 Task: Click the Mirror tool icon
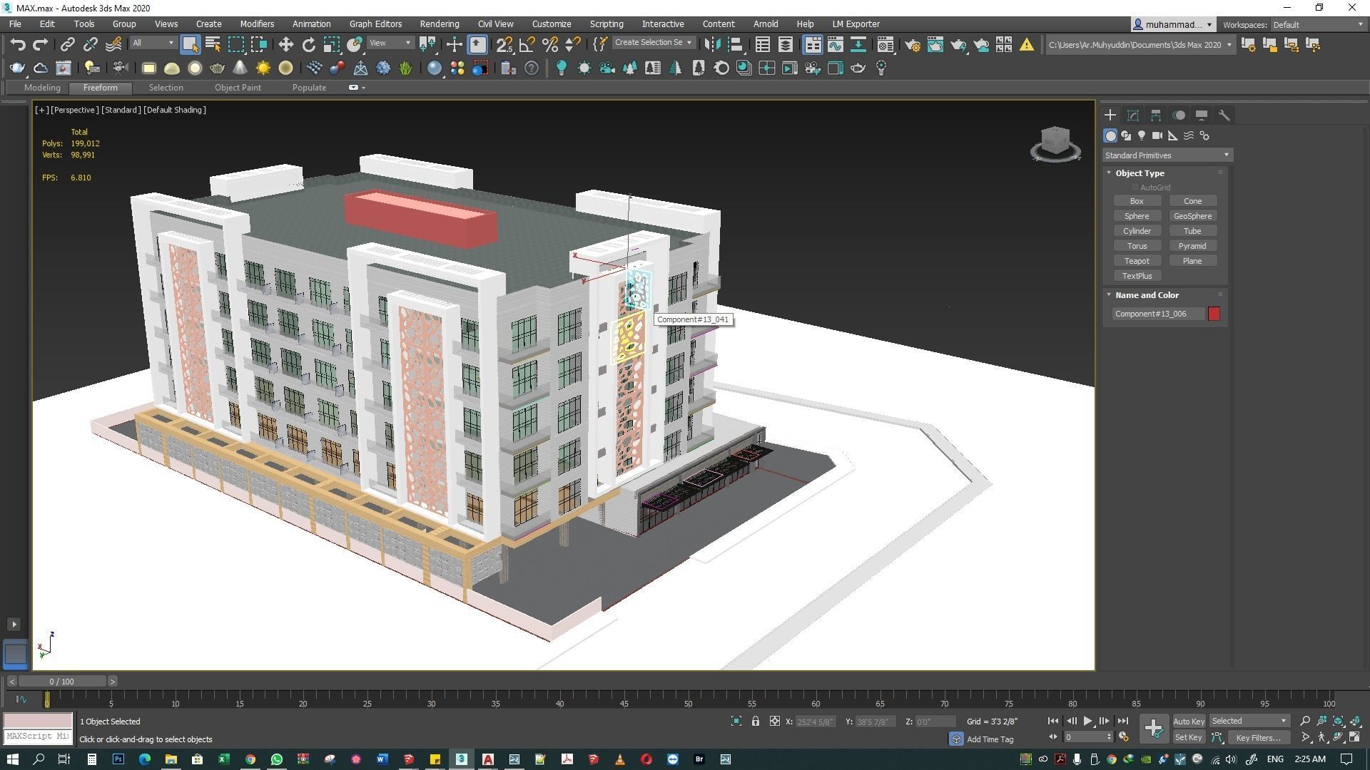point(711,45)
